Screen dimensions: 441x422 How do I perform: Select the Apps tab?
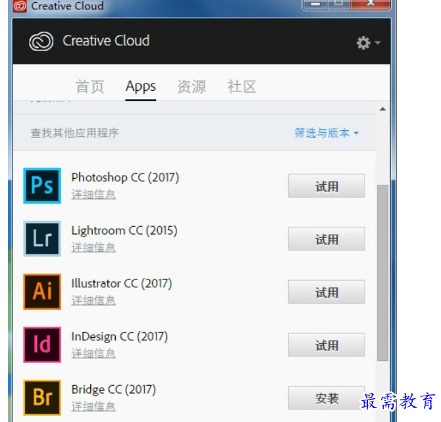(x=141, y=87)
